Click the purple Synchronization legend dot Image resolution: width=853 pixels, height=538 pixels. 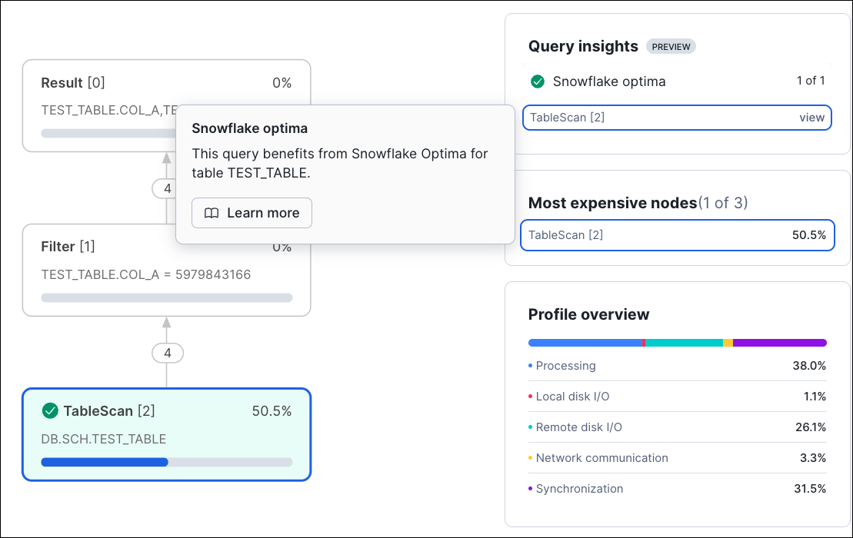[x=531, y=489]
